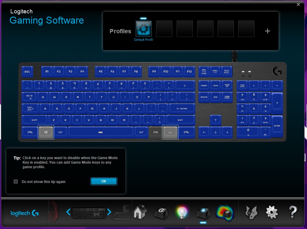Disable the Windows key for Game Mode
The image size is (307, 229).
tap(46, 132)
